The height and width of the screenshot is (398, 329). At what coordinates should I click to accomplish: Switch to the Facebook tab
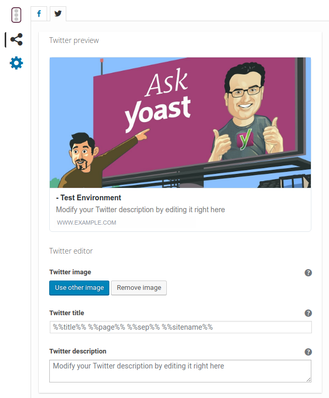tap(39, 13)
